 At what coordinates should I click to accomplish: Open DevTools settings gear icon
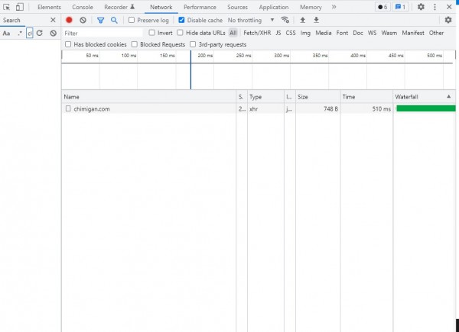[421, 7]
